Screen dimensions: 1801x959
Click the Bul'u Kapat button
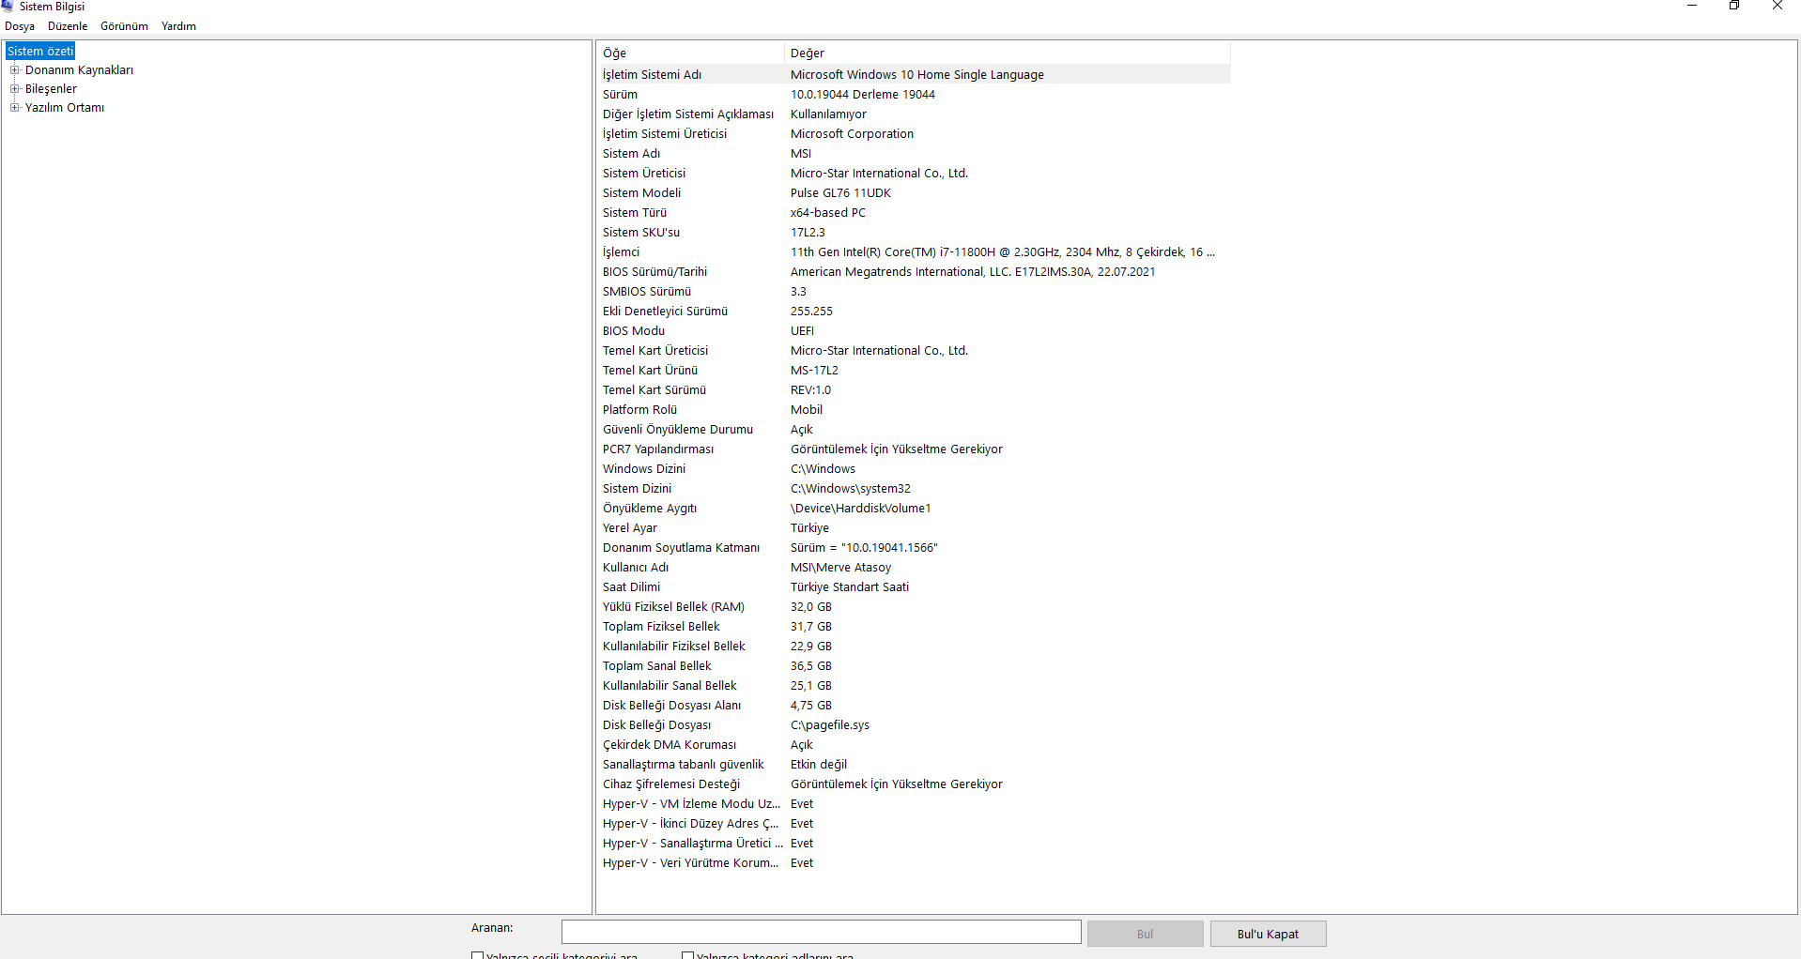pyautogui.click(x=1268, y=934)
